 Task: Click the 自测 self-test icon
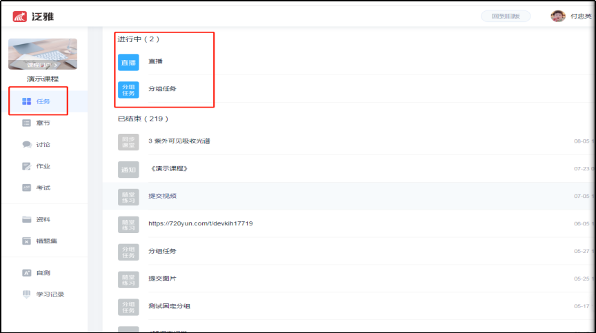point(27,273)
